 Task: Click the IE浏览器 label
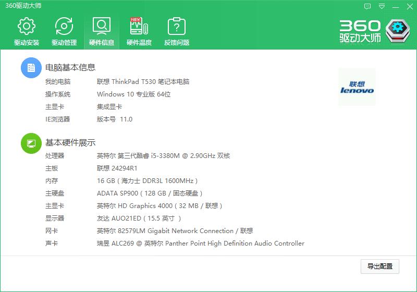[x=57, y=119]
